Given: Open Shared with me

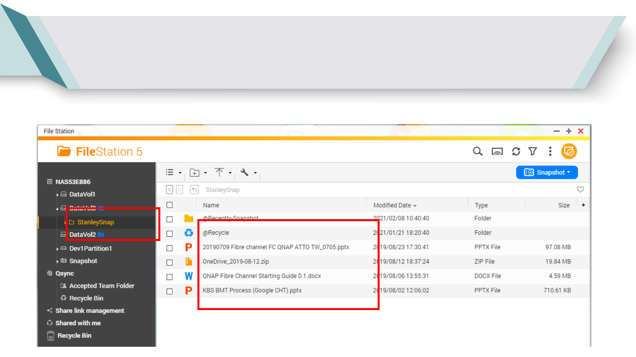Looking at the screenshot, I should click(x=78, y=323).
